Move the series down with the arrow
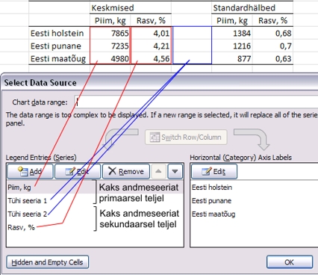The width and height of the screenshot is (318, 275). point(175,171)
